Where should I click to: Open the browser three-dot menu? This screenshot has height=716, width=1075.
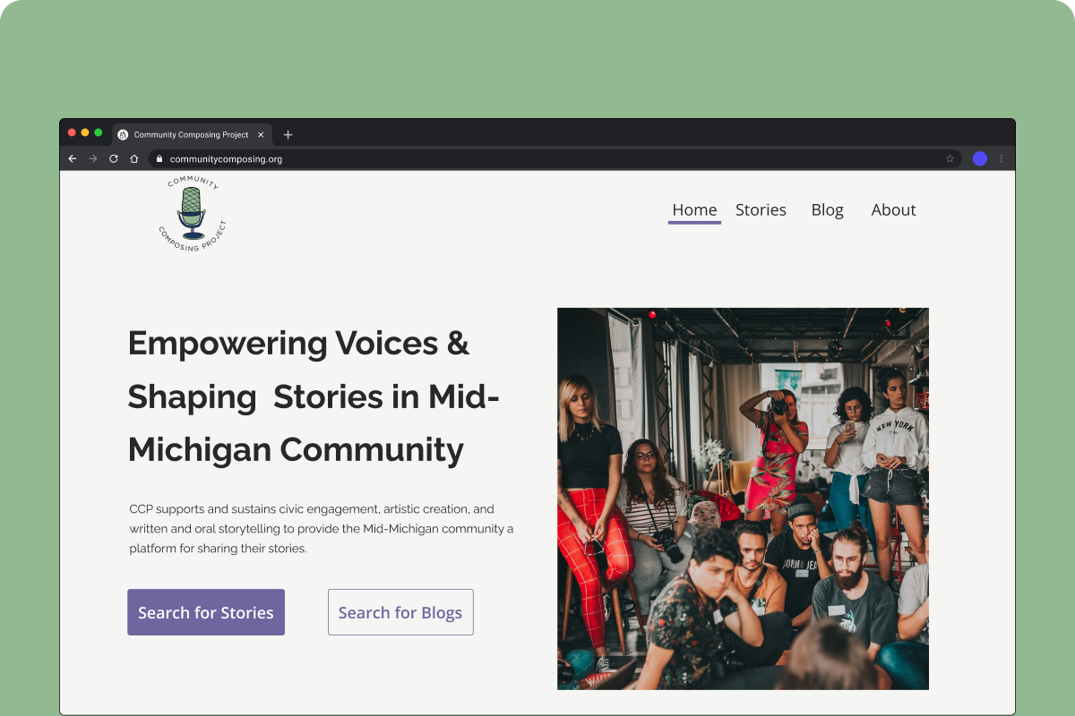point(1002,158)
